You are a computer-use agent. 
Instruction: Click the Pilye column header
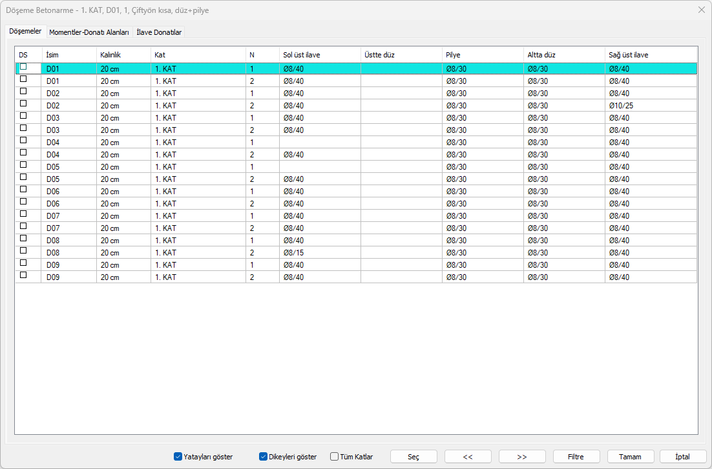coord(482,55)
